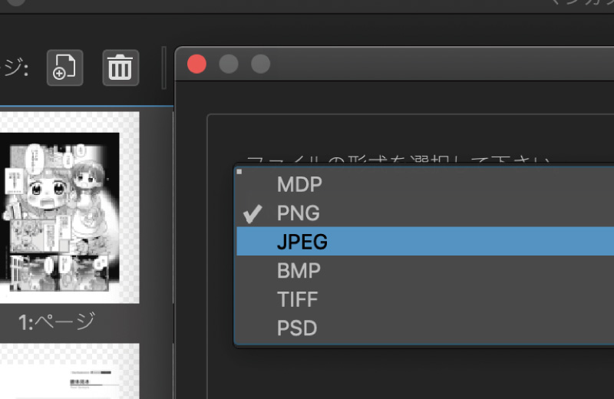Close the export dialog with the red button

pyautogui.click(x=196, y=64)
